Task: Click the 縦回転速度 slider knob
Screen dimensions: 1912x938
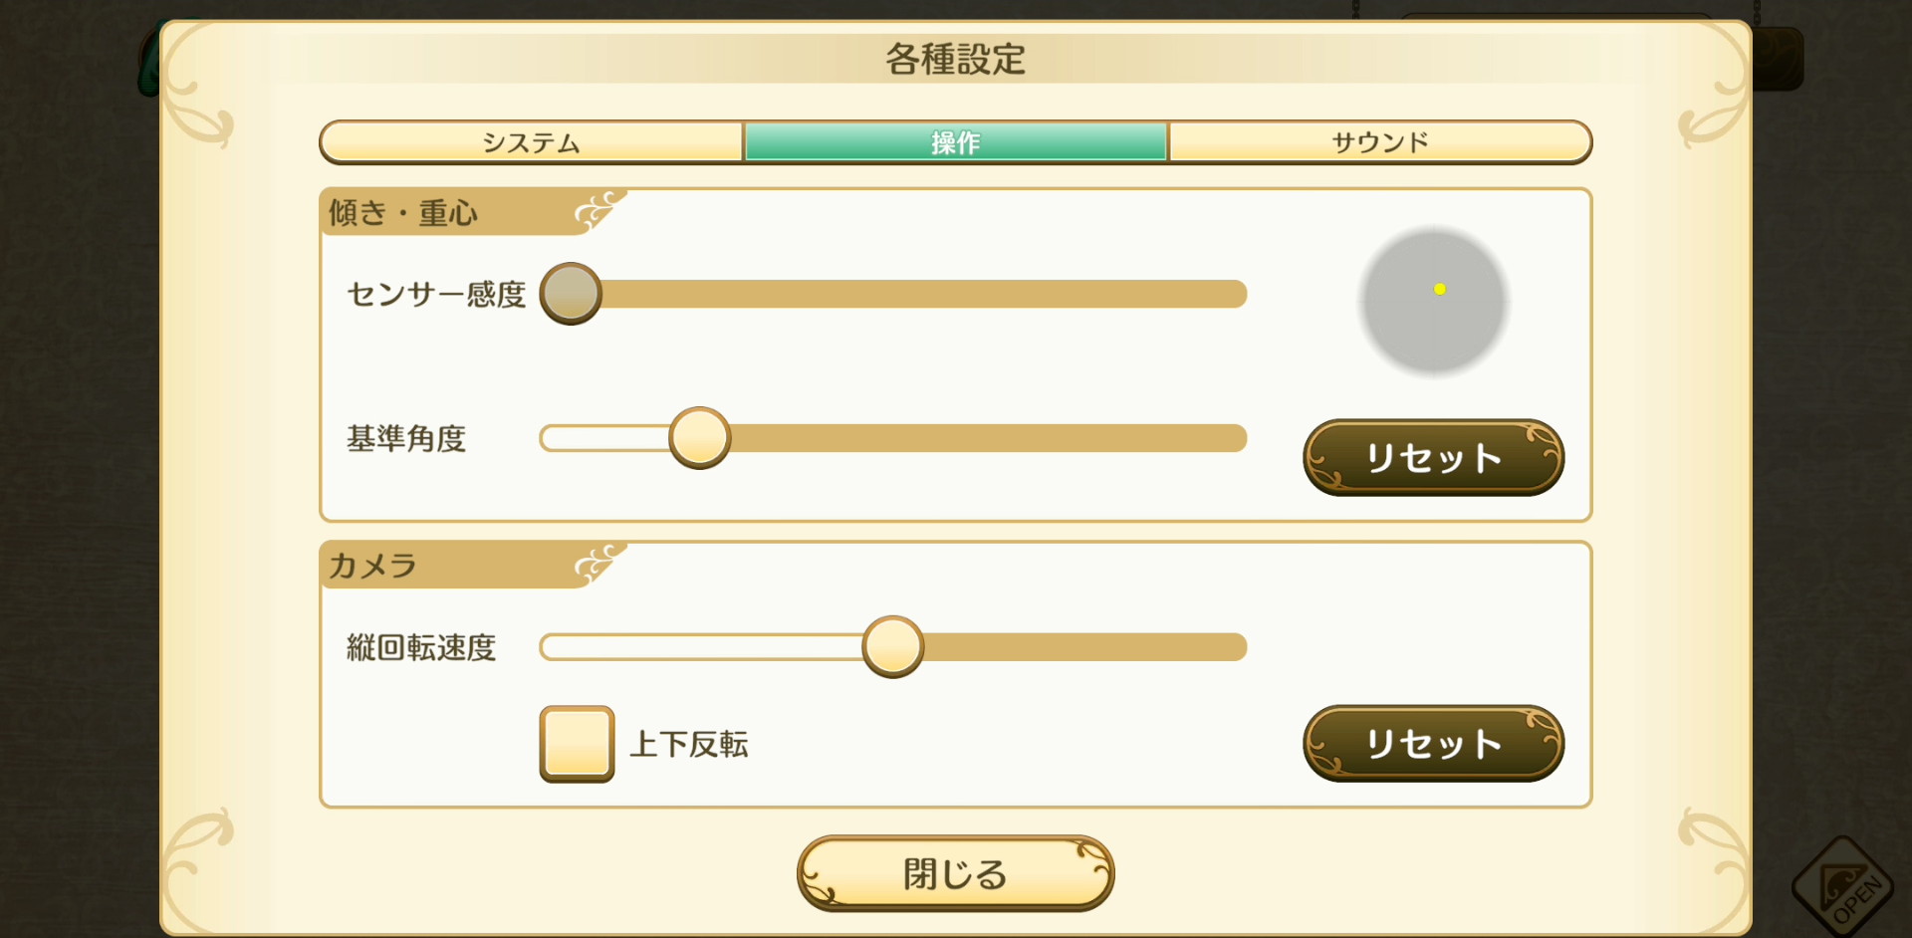Action: click(893, 647)
